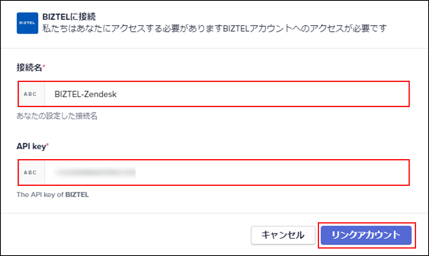Viewport: 429px width, 256px height.
Task: Cancel the dialog with キャンセル button
Action: pyautogui.click(x=283, y=235)
